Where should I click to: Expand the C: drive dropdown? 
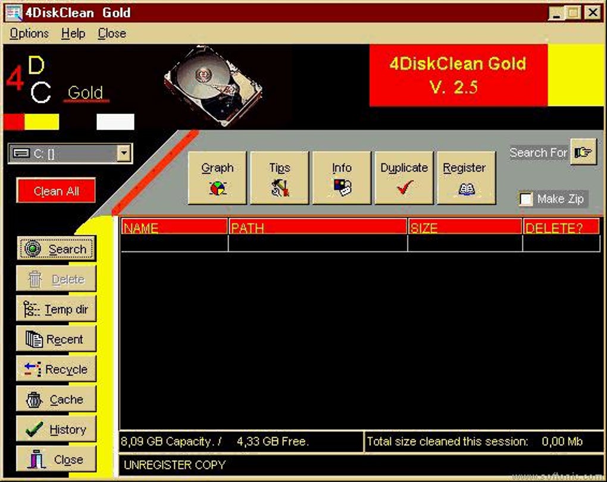click(124, 153)
